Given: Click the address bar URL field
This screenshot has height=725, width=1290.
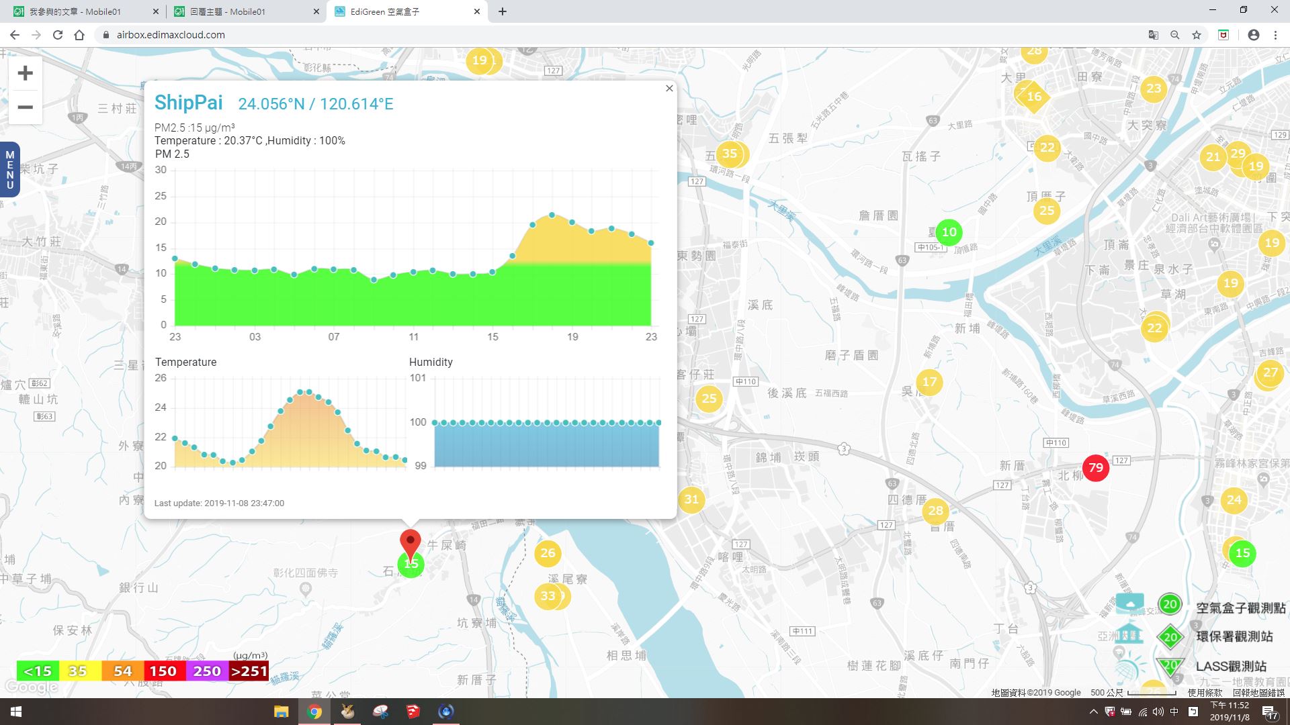Looking at the screenshot, I should (x=618, y=35).
